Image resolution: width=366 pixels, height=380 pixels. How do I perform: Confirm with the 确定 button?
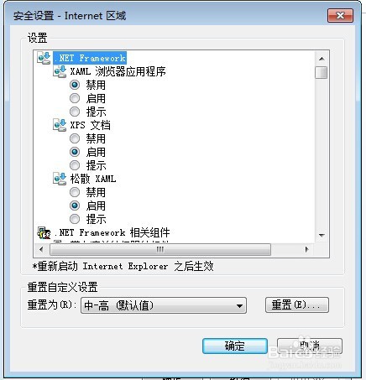point(235,346)
